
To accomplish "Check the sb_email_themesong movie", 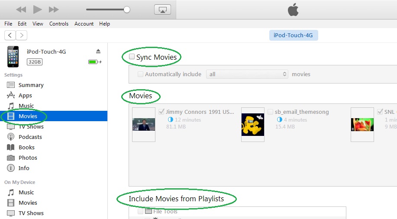I will coord(271,112).
